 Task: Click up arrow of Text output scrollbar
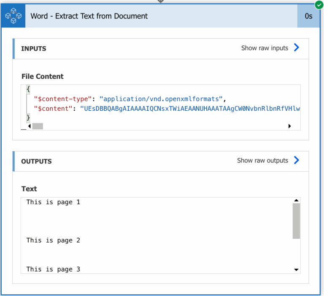click(296, 201)
